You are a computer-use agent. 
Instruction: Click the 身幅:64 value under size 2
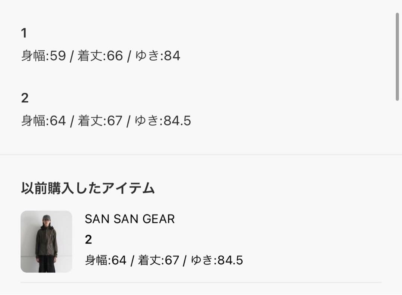[43, 120]
